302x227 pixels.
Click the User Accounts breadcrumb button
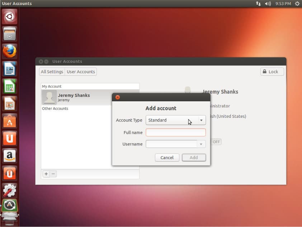(x=81, y=71)
